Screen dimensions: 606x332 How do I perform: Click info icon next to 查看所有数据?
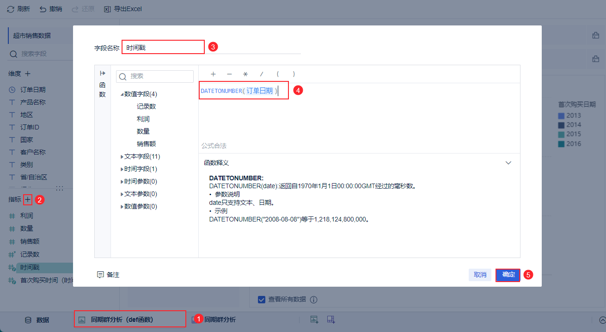tap(313, 299)
